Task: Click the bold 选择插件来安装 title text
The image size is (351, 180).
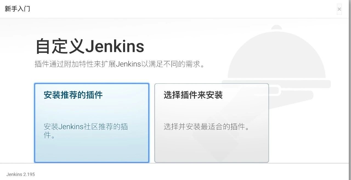Action: click(x=193, y=95)
